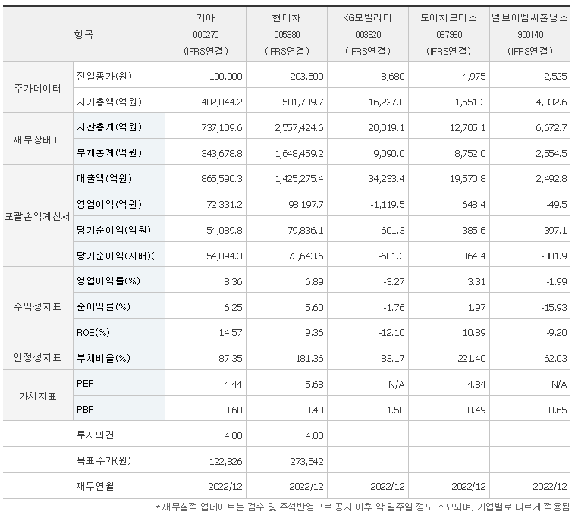578x515 pixels.
Task: Click 기아 PER value 4.44
Action: point(233,384)
